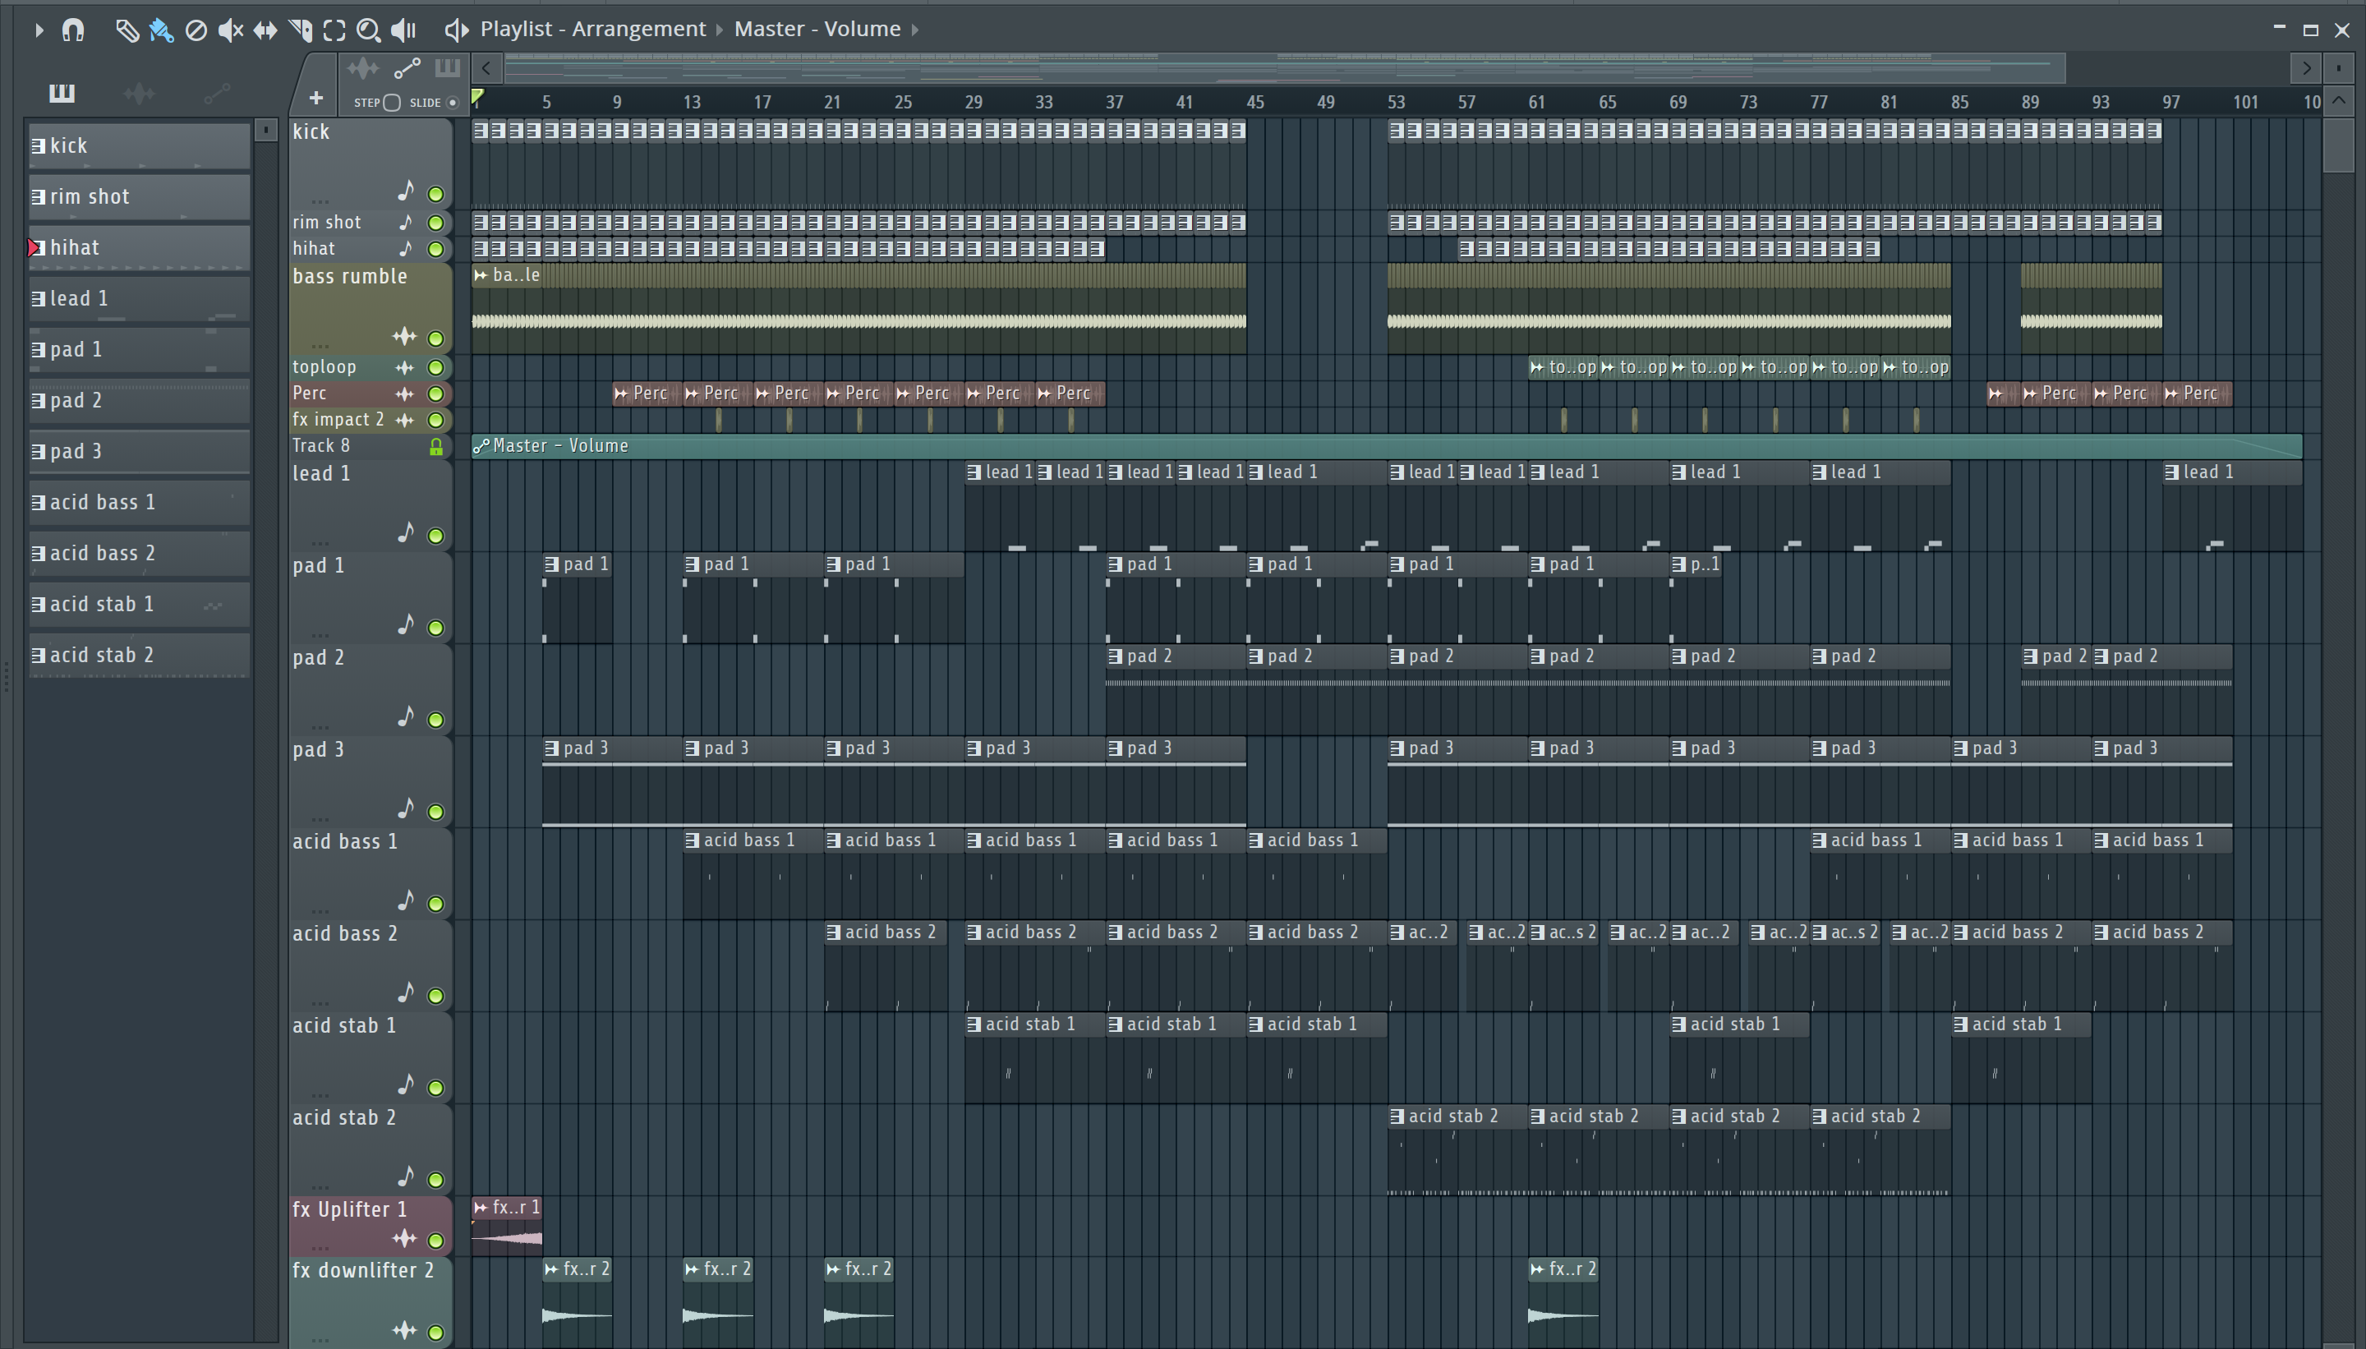
Task: Select the Paint brush tool
Action: [161, 30]
